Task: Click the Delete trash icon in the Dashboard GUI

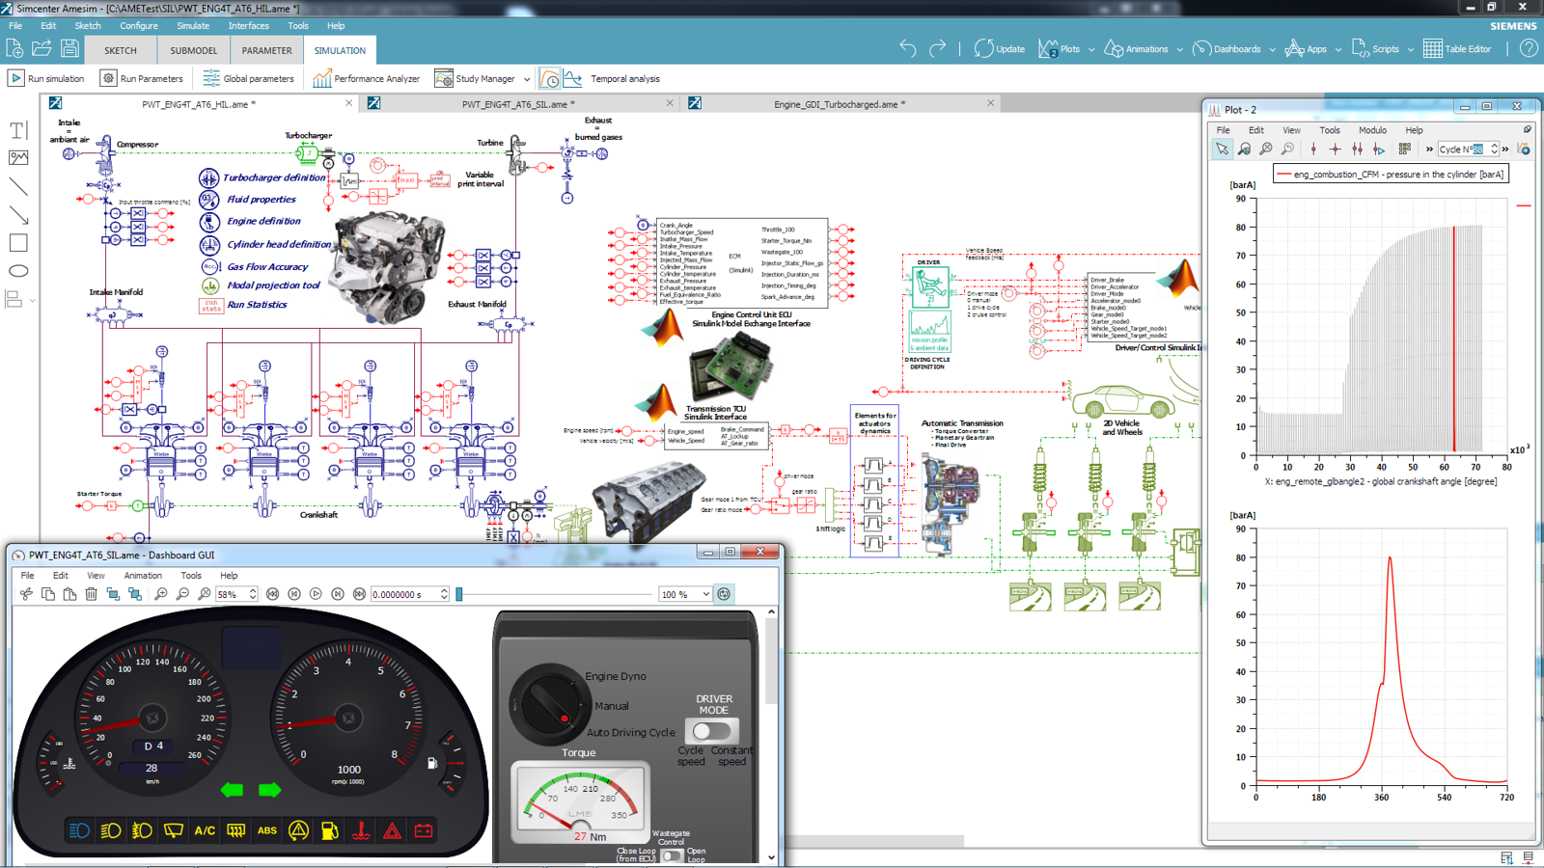Action: tap(91, 594)
